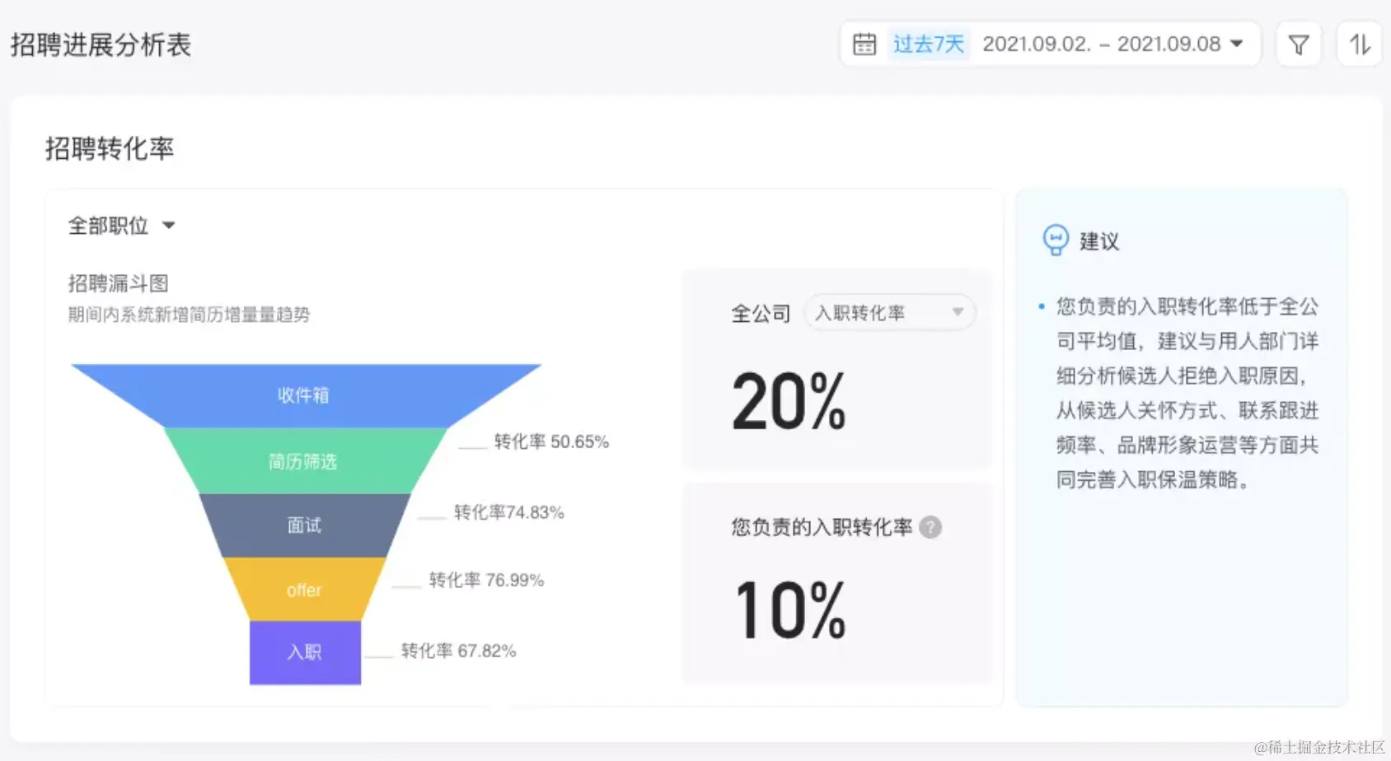Click the blue 收件箱 funnel segment
This screenshot has height=761, width=1391.
click(x=303, y=395)
